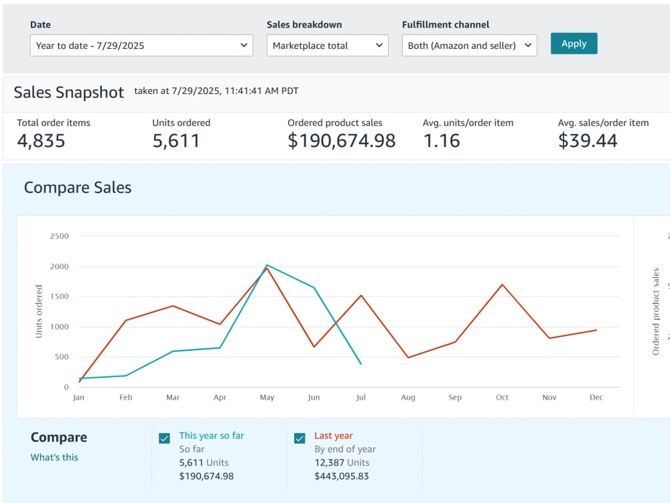This screenshot has height=503, width=670.
Task: Click the May peak on the chart
Action: 267,266
